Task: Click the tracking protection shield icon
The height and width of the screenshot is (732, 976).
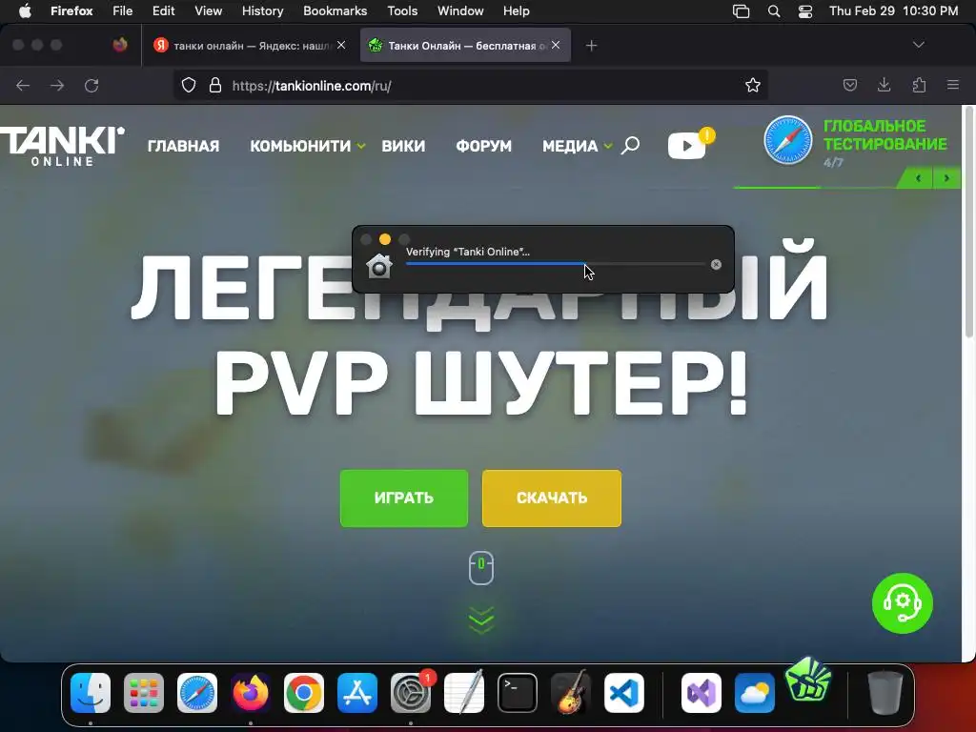Action: (189, 85)
